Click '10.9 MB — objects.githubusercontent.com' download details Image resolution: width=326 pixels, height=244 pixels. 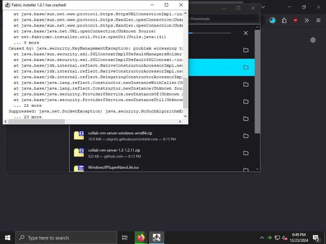(132, 139)
